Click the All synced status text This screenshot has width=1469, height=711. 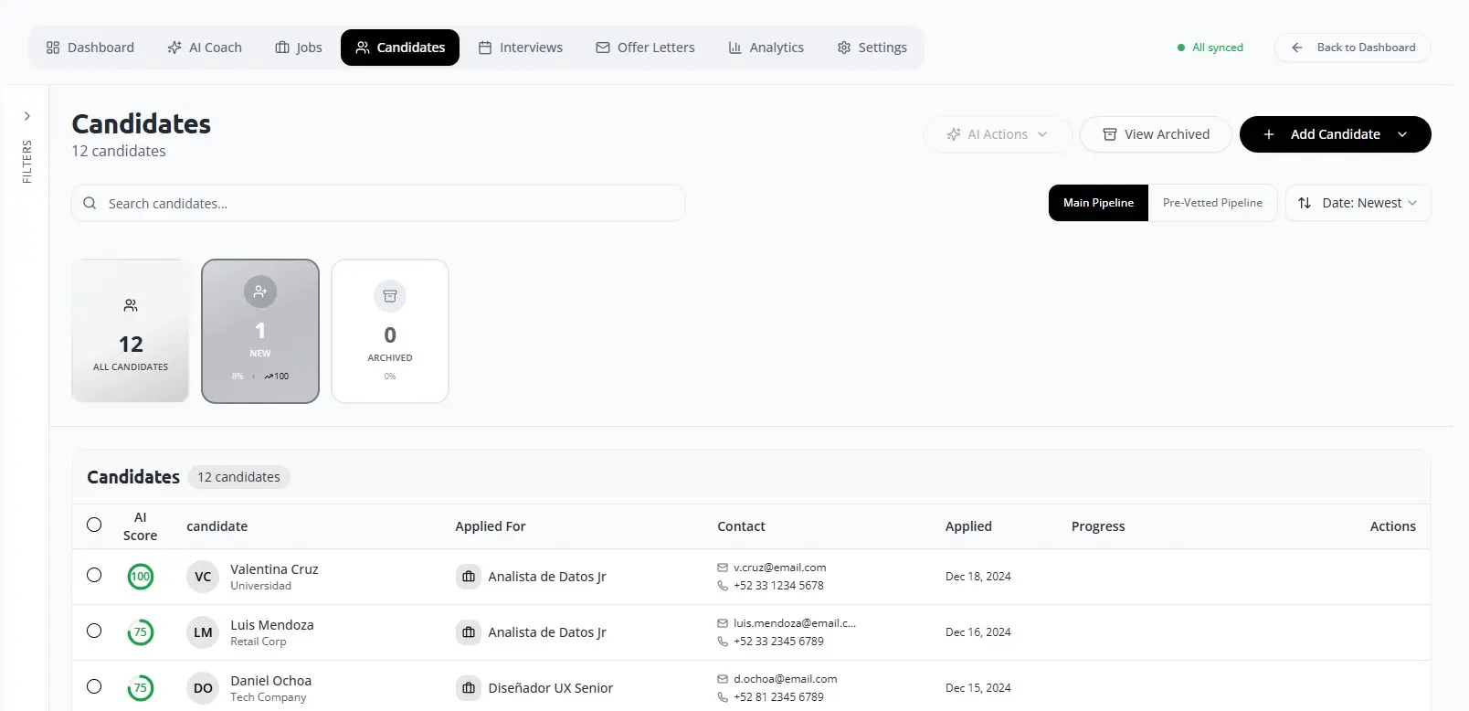pos(1218,48)
